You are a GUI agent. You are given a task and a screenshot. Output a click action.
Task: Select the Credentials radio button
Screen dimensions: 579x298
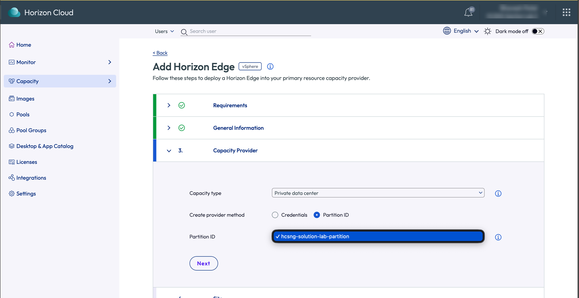tap(275, 215)
